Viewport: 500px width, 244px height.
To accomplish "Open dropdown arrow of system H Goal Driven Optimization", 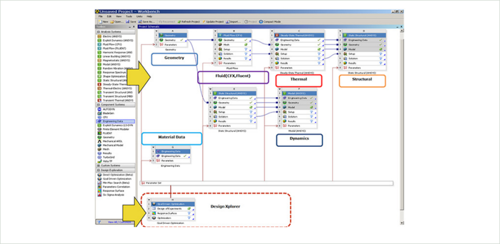I will (x=149, y=199).
